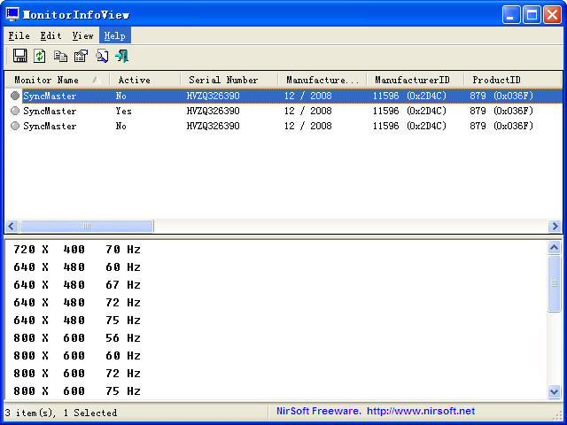Viewport: 567px width, 425px height.
Task: Sort by the Active column header
Action: click(144, 80)
